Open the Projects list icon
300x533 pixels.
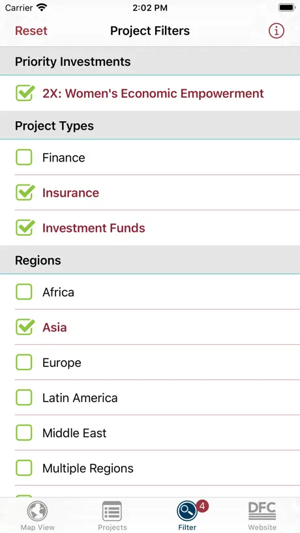click(112, 511)
